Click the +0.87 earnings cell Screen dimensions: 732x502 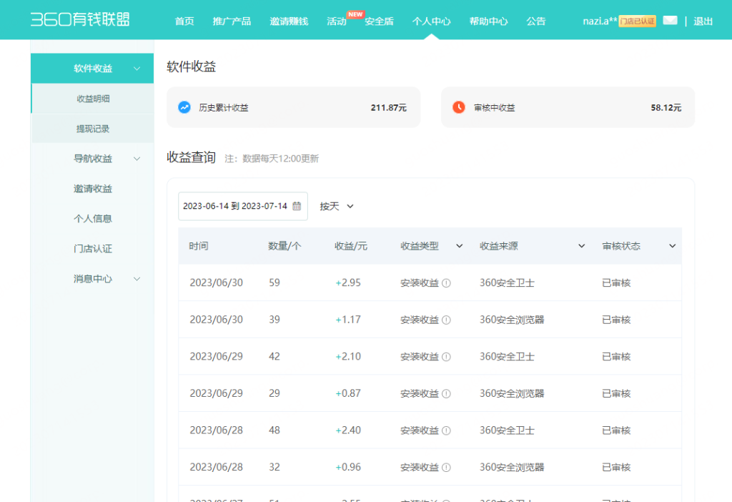(348, 393)
